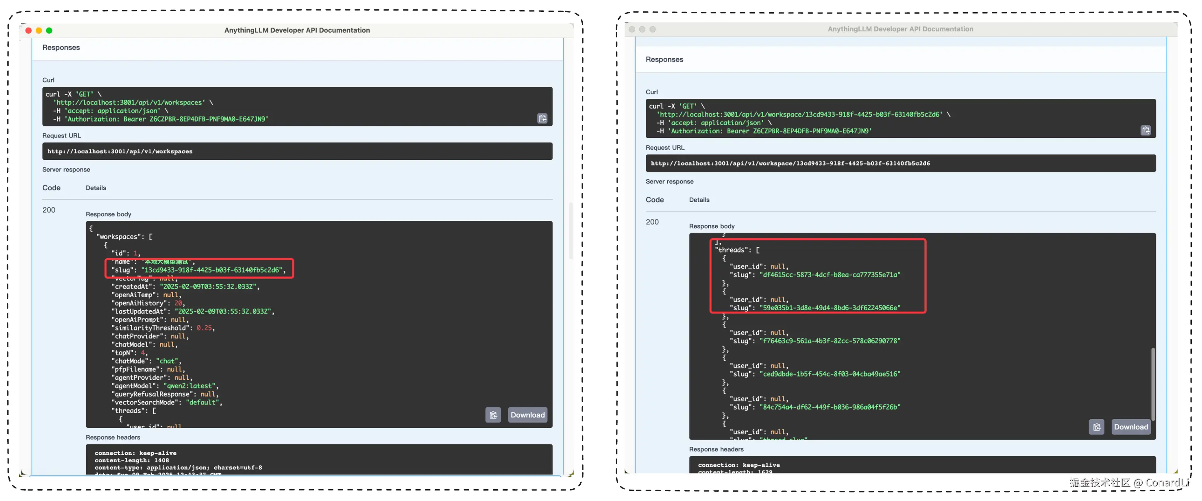Close the active window with red button

click(28, 30)
